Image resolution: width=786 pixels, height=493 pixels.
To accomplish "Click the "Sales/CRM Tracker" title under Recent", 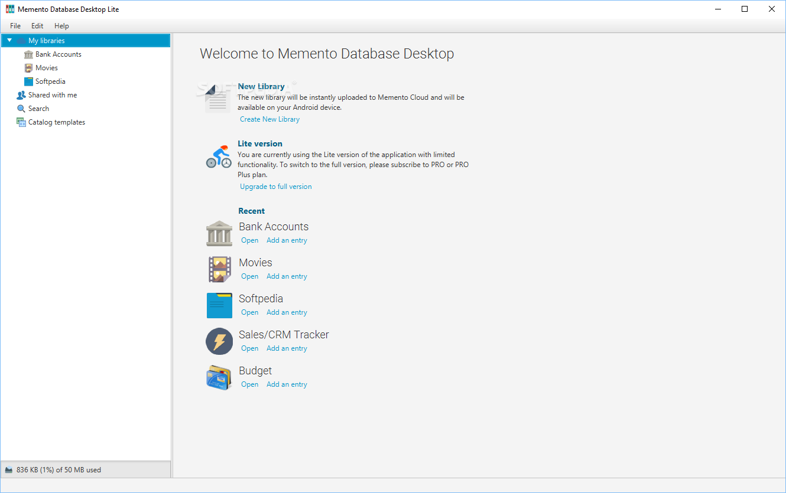I will tap(284, 335).
